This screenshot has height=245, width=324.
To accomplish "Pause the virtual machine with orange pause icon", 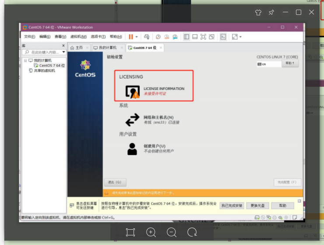I will pyautogui.click(x=131, y=37).
